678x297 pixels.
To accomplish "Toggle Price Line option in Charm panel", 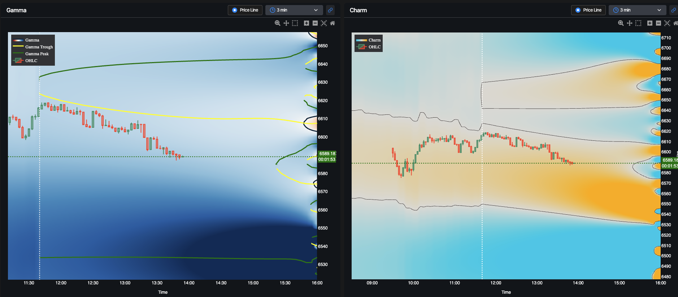I will tap(588, 10).
